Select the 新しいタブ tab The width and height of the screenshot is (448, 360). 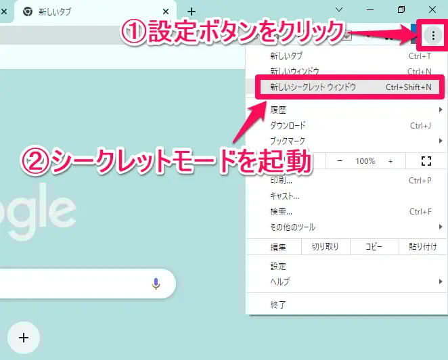click(x=95, y=12)
